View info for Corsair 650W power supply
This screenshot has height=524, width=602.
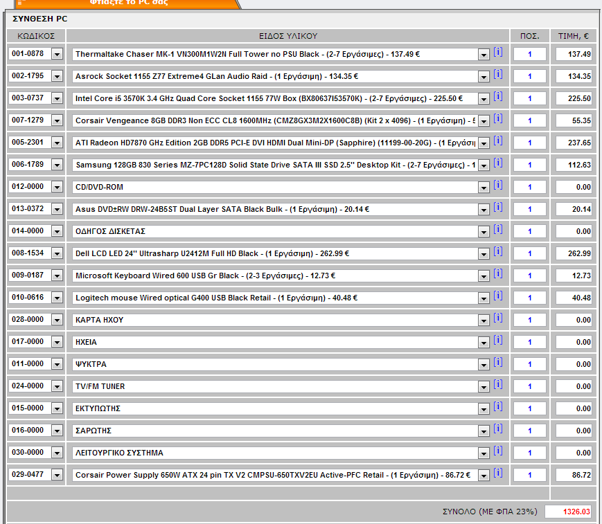pyautogui.click(x=498, y=473)
